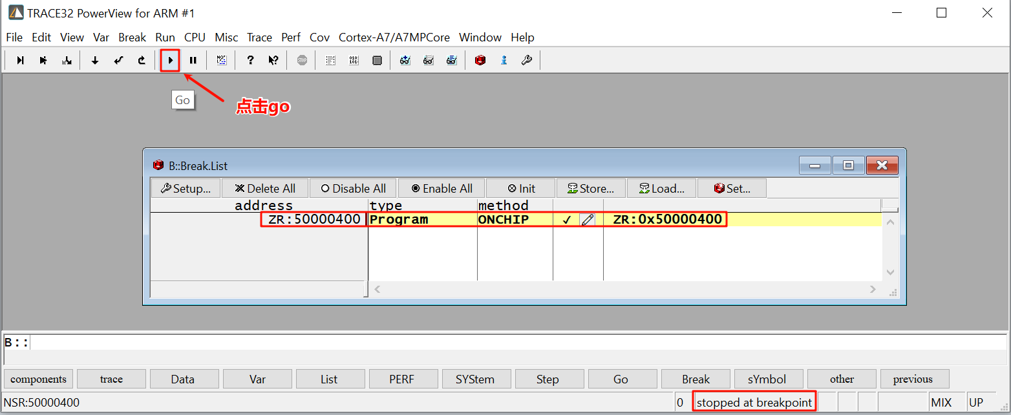This screenshot has width=1011, height=415.
Task: Open the Break menu
Action: coord(133,37)
